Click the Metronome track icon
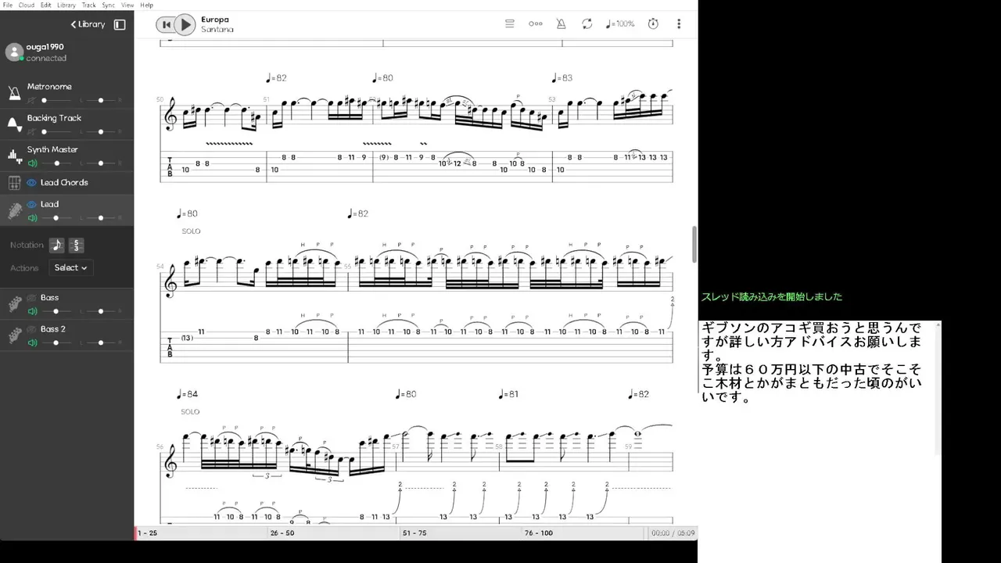 14,93
